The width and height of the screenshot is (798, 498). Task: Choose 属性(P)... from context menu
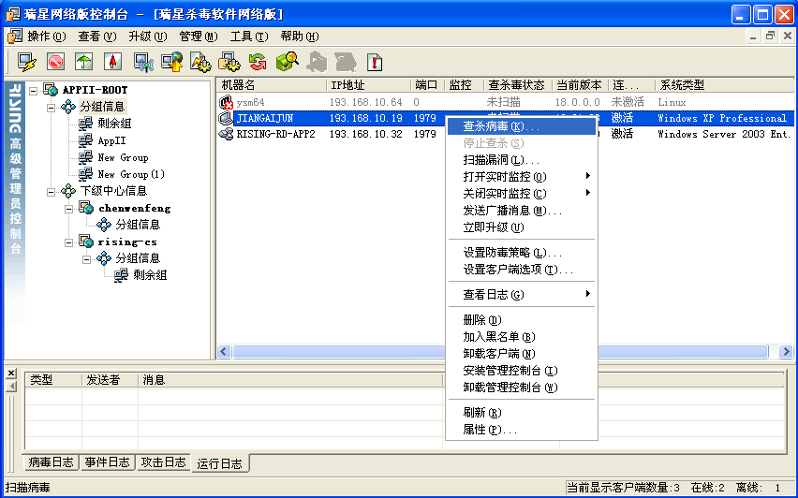point(522,430)
